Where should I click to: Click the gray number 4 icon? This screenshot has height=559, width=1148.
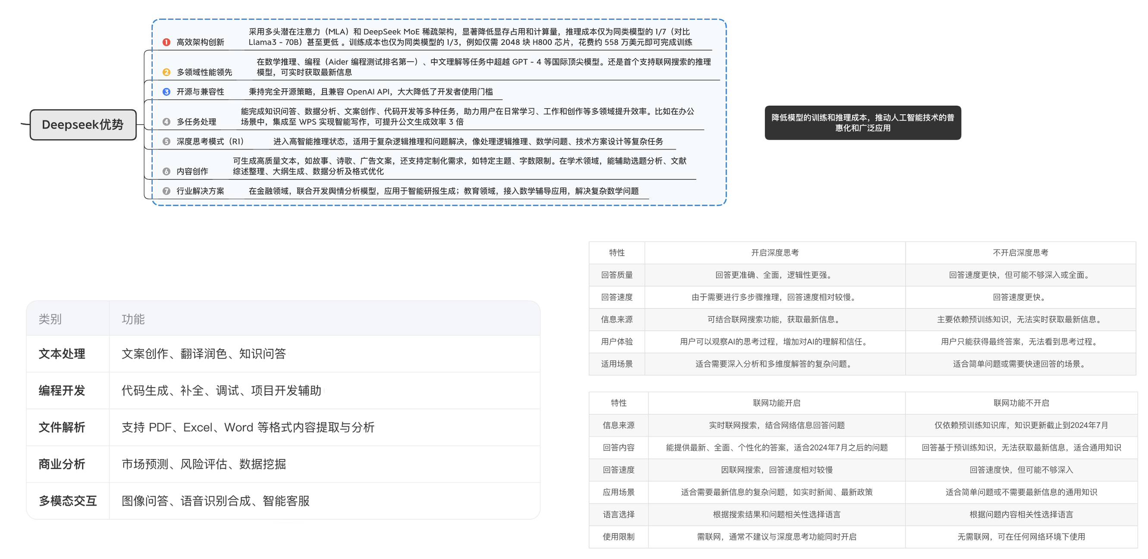click(x=166, y=122)
